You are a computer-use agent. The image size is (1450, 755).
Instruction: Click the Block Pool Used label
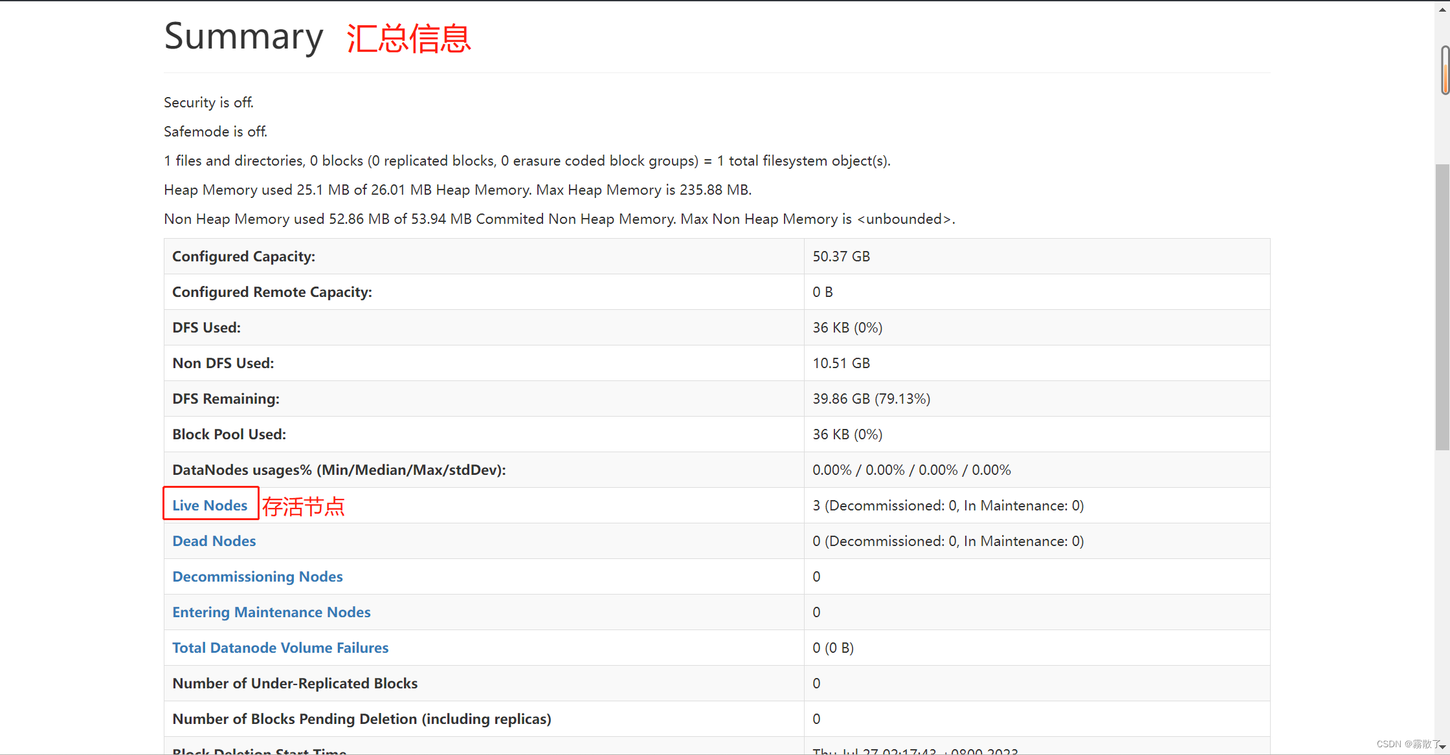[x=229, y=434]
